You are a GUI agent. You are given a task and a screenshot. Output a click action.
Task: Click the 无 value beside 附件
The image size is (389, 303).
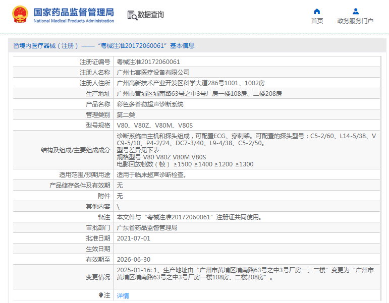point(120,196)
